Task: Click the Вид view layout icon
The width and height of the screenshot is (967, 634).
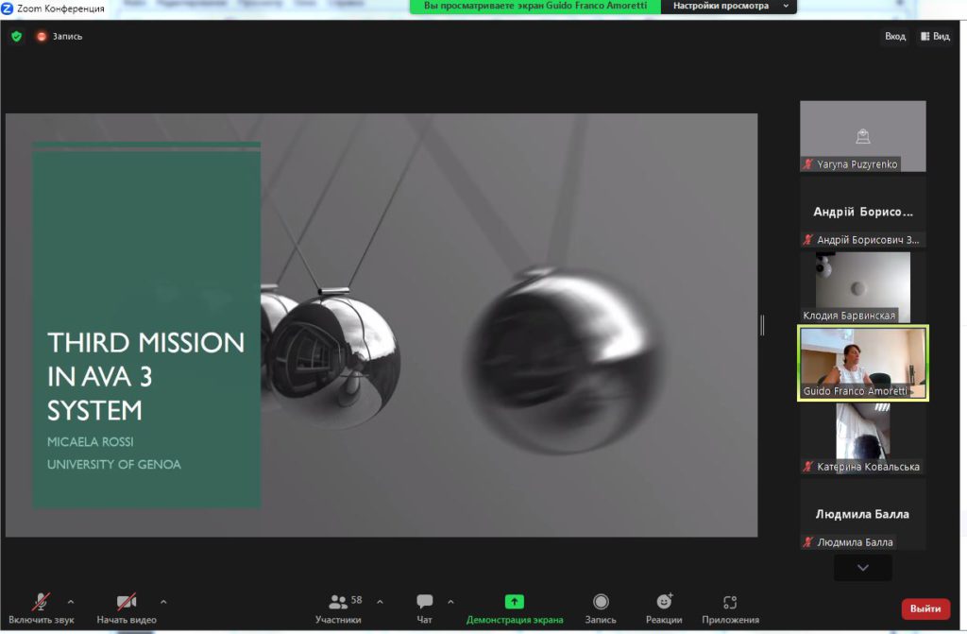Action: 934,37
